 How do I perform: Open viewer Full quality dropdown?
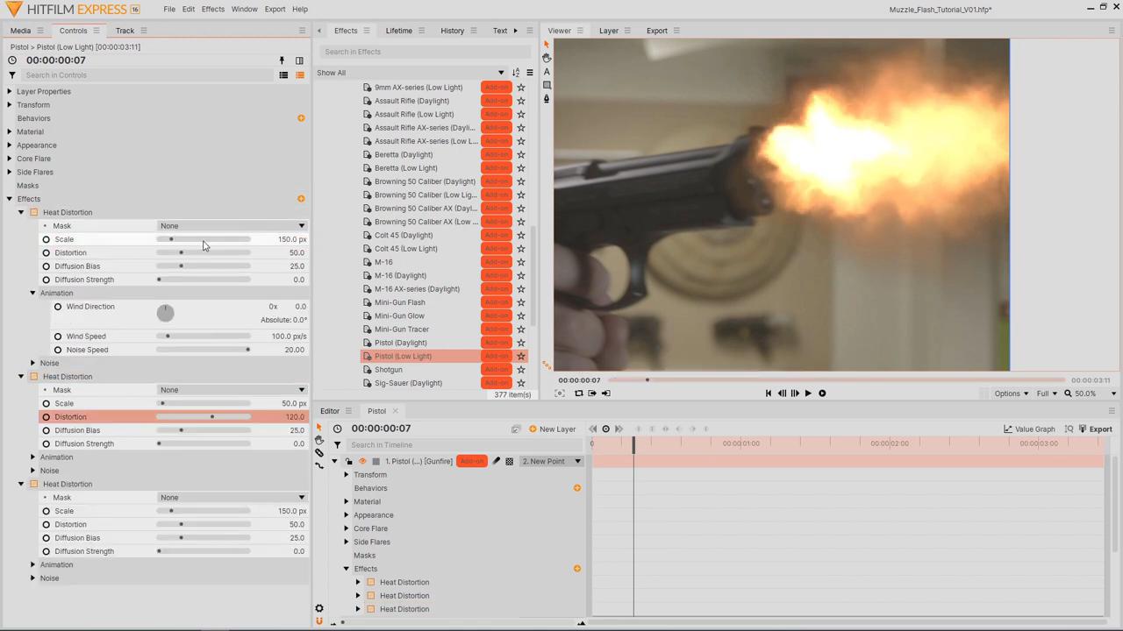coord(1048,393)
